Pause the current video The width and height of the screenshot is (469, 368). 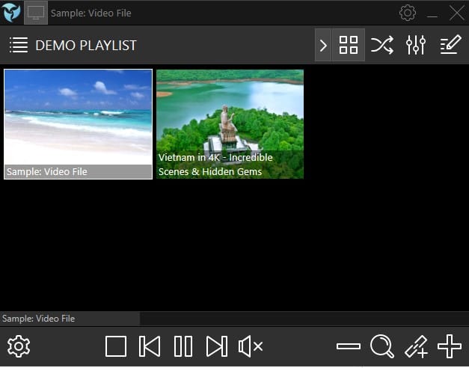coord(183,346)
